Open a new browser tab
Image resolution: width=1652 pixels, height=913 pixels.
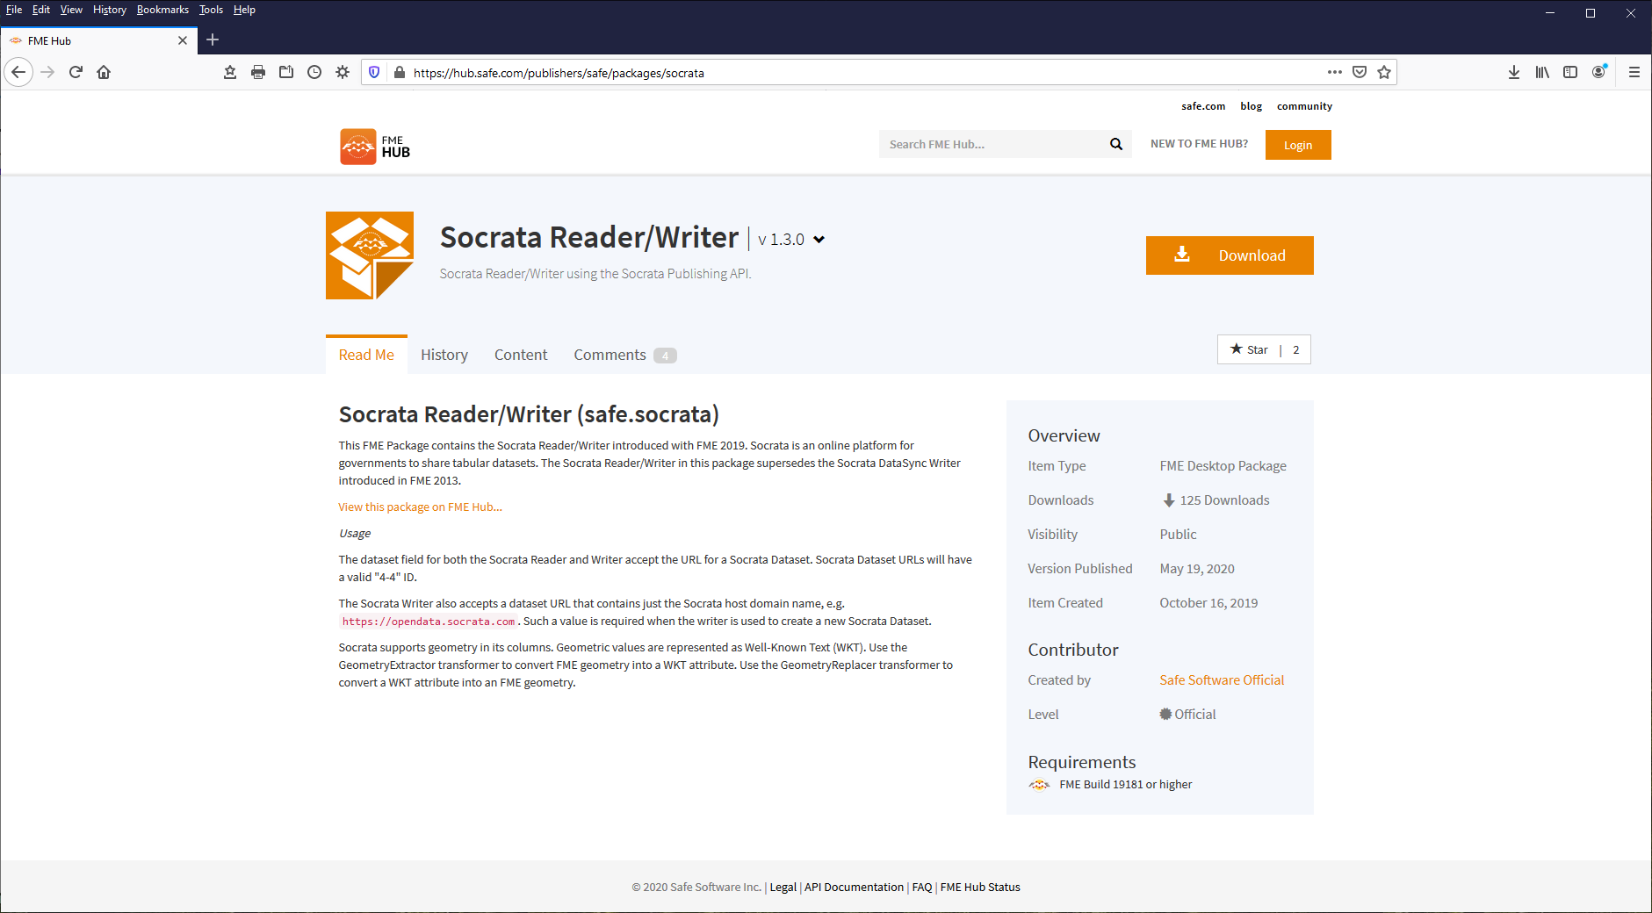click(x=213, y=40)
